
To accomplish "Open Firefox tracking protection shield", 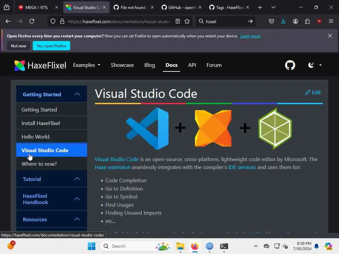I will click(x=53, y=21).
